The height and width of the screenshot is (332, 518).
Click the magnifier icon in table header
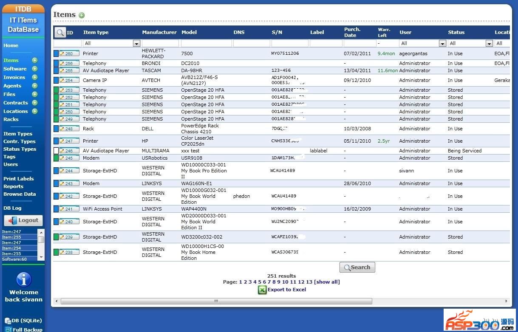60,32
